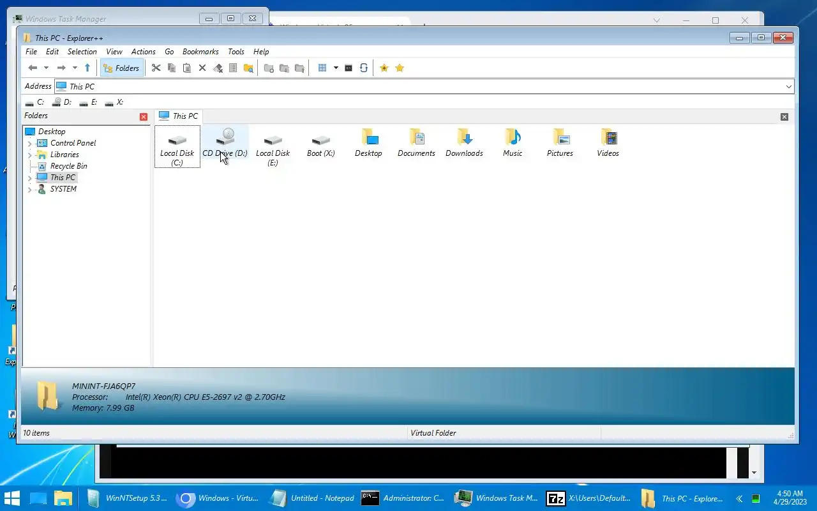Open the Go menu
Viewport: 817px width, 511px height.
click(169, 52)
